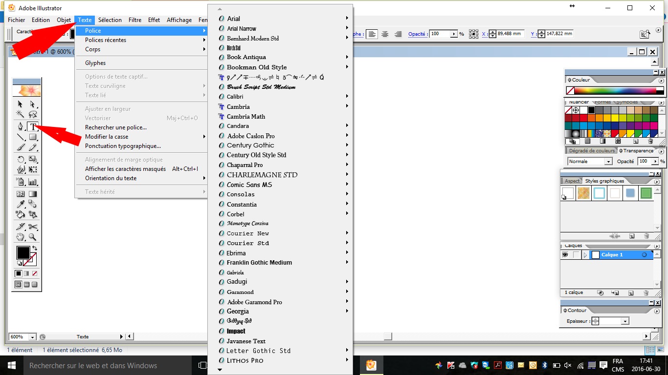
Task: Toggle visibility eye of Calque 1
Action: pos(565,255)
